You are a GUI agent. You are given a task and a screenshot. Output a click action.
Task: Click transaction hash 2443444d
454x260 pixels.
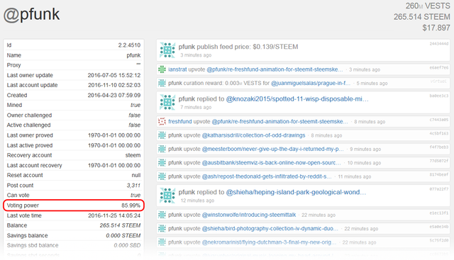coord(438,44)
